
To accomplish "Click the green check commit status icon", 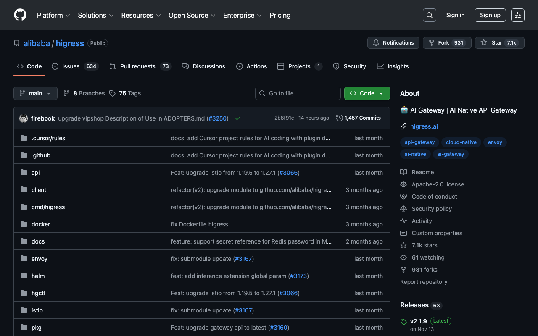I will [238, 118].
